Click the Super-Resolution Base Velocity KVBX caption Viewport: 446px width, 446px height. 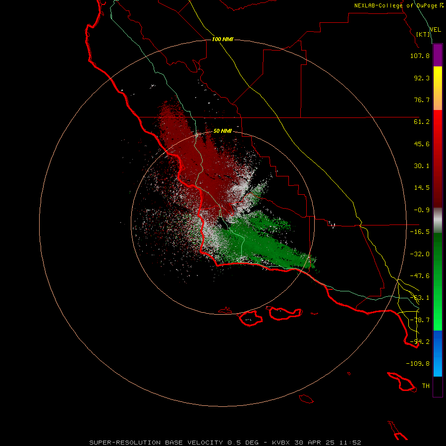225,443
